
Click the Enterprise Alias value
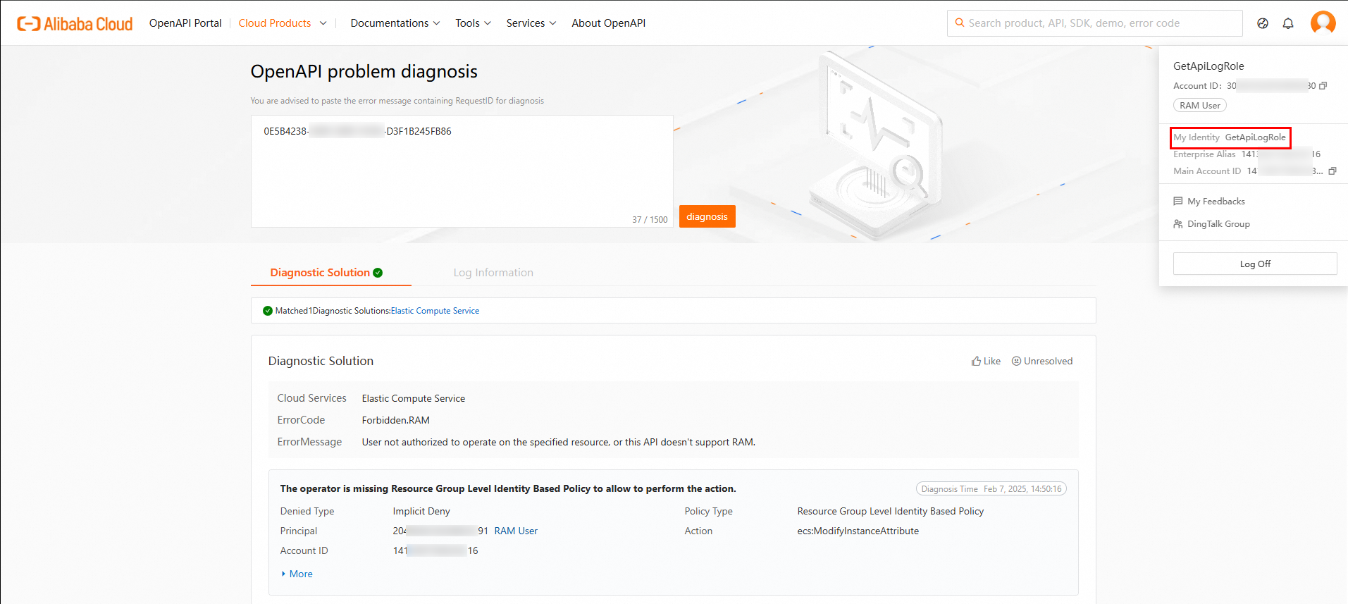[x=1281, y=154]
